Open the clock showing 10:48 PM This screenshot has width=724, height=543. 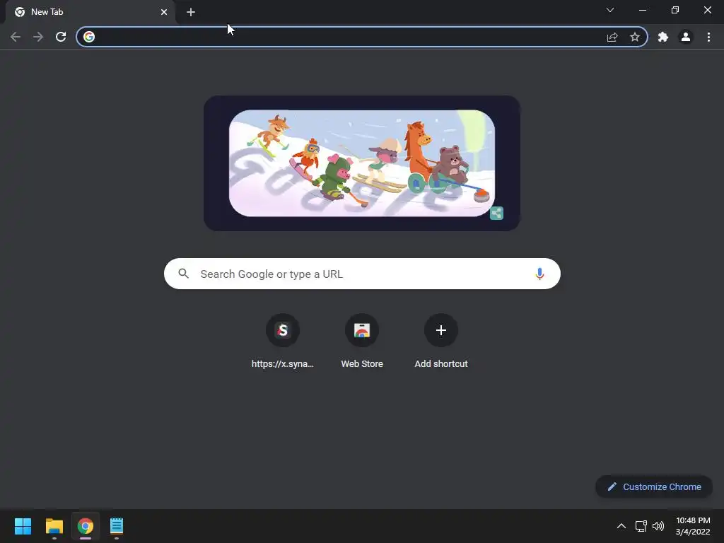point(693,526)
